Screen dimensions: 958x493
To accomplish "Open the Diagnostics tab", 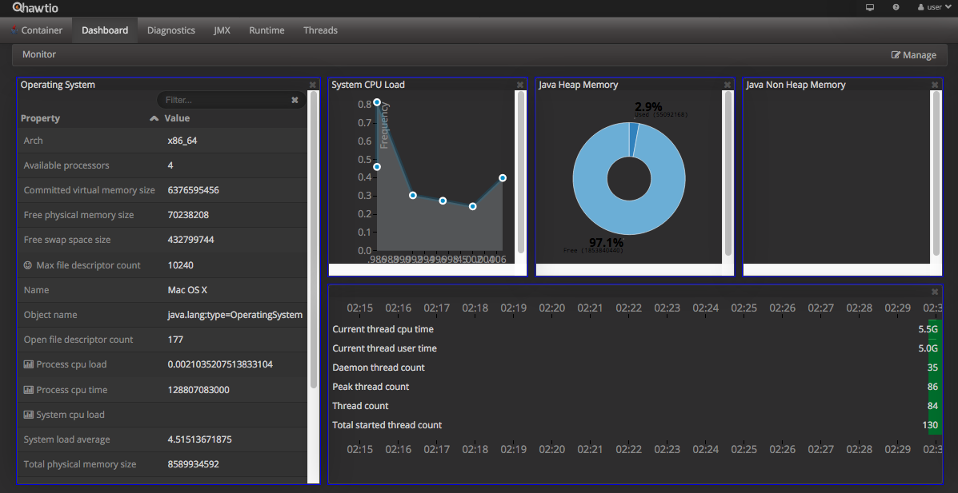I will pyautogui.click(x=171, y=30).
